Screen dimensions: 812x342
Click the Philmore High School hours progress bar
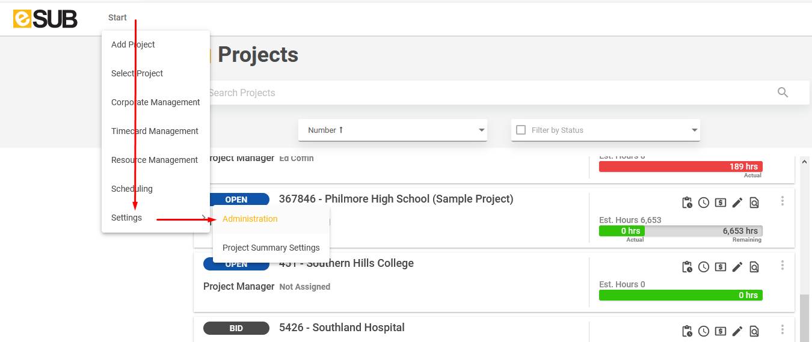681,231
